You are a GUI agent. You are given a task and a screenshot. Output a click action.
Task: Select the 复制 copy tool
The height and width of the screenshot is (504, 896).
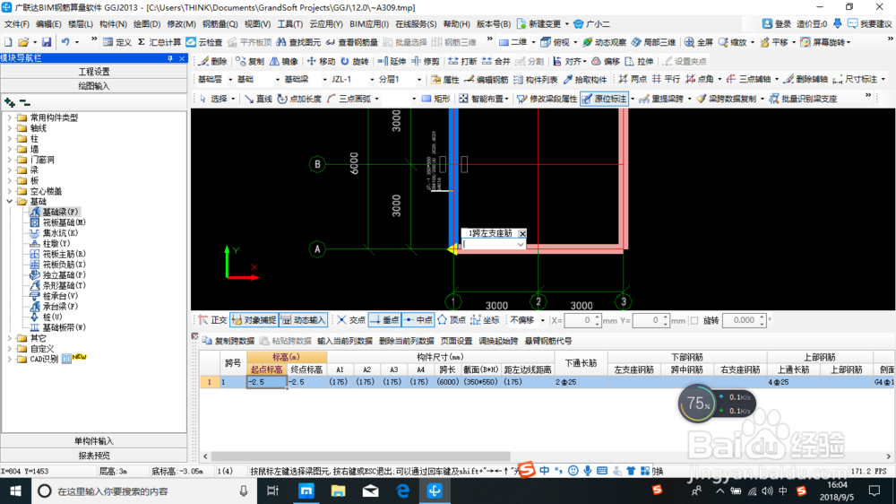(x=250, y=61)
